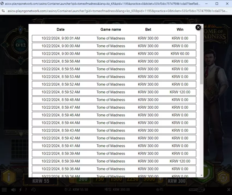Open the game history clock icon
Image resolution: width=232 pixels, height=195 pixels.
point(33,190)
